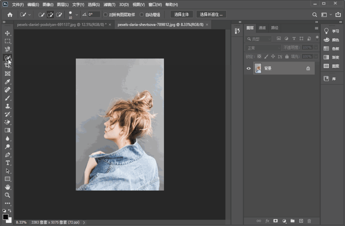Click the 选择主体 button

pos(182,14)
